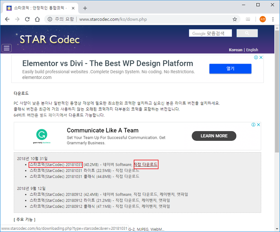Click the 다운로드 heading
280x232 pixels.
21,93
